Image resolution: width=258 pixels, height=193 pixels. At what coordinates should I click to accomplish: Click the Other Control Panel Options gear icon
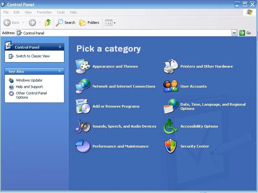pyautogui.click(x=11, y=93)
